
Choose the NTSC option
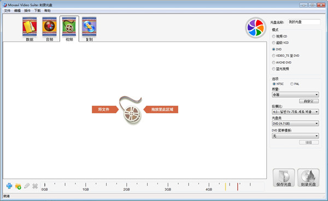click(274, 84)
